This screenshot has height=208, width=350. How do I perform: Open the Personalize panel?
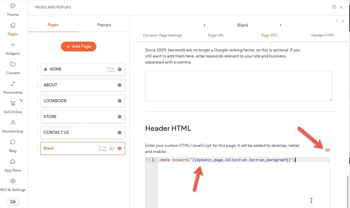pyautogui.click(x=13, y=88)
